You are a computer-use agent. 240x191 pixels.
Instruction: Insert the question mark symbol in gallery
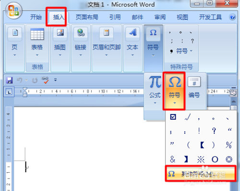pyautogui.click(x=214, y=131)
